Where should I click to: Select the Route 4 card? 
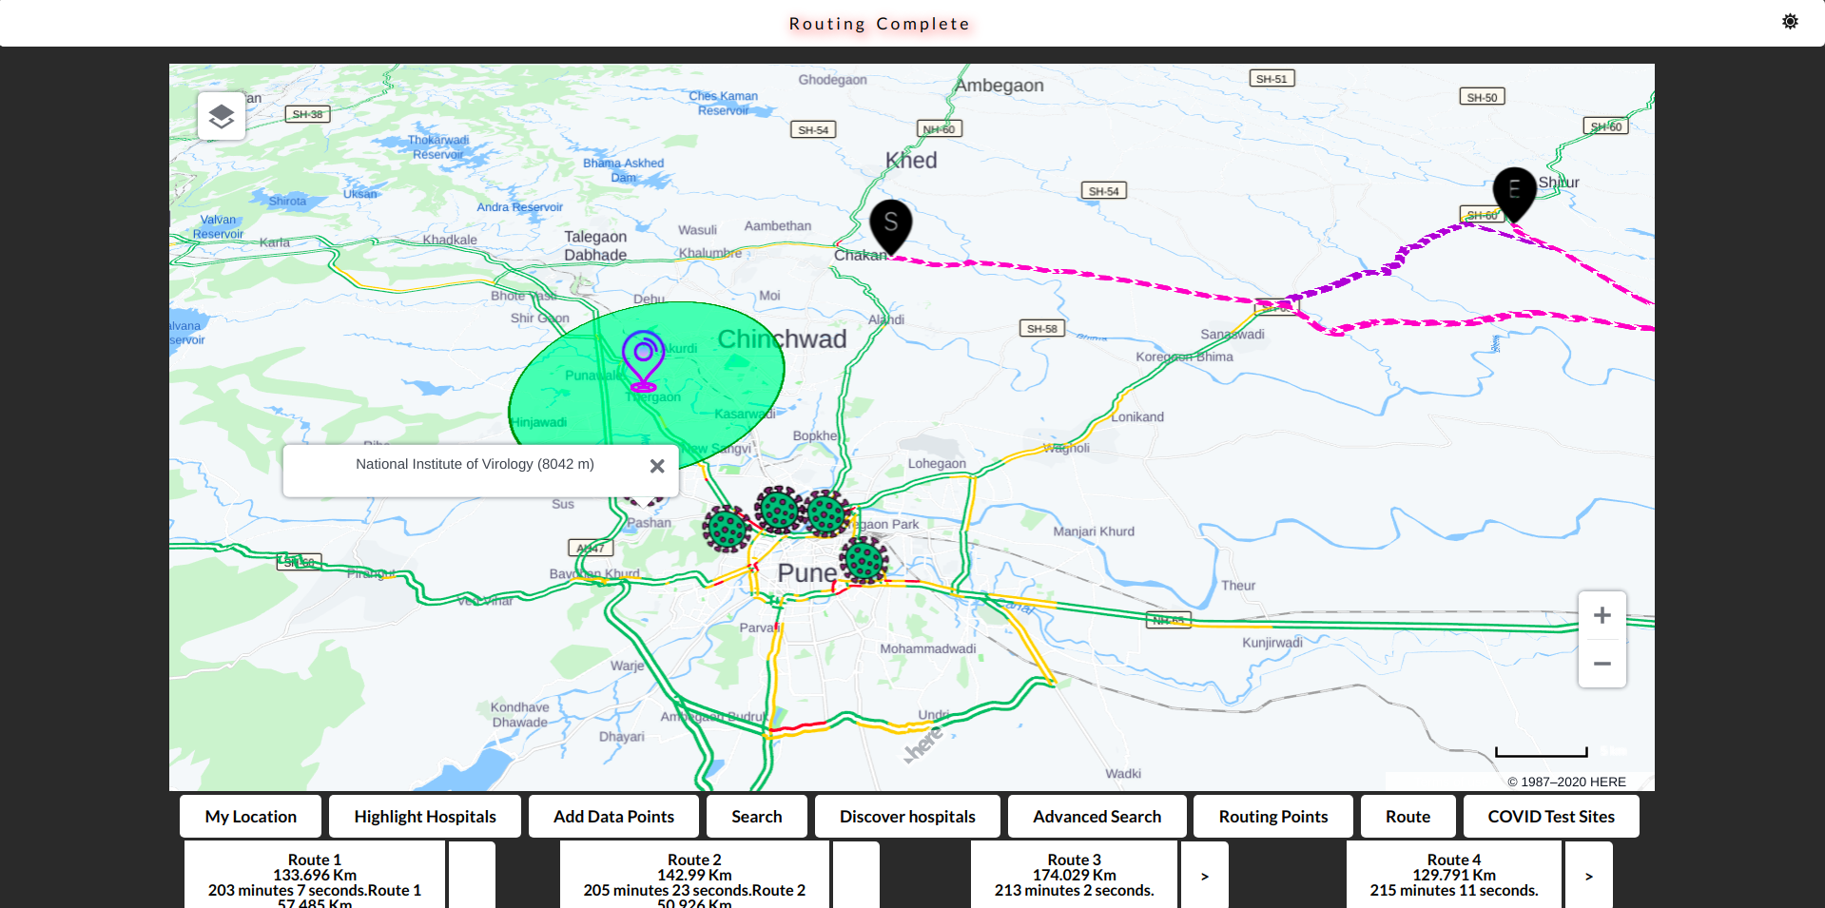[1454, 876]
